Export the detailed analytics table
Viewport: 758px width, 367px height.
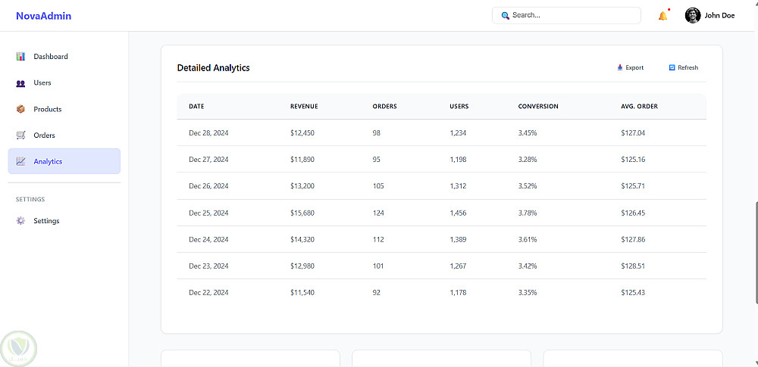[x=630, y=68]
